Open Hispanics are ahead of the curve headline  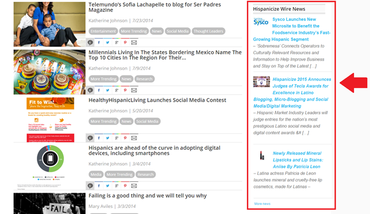154,150
